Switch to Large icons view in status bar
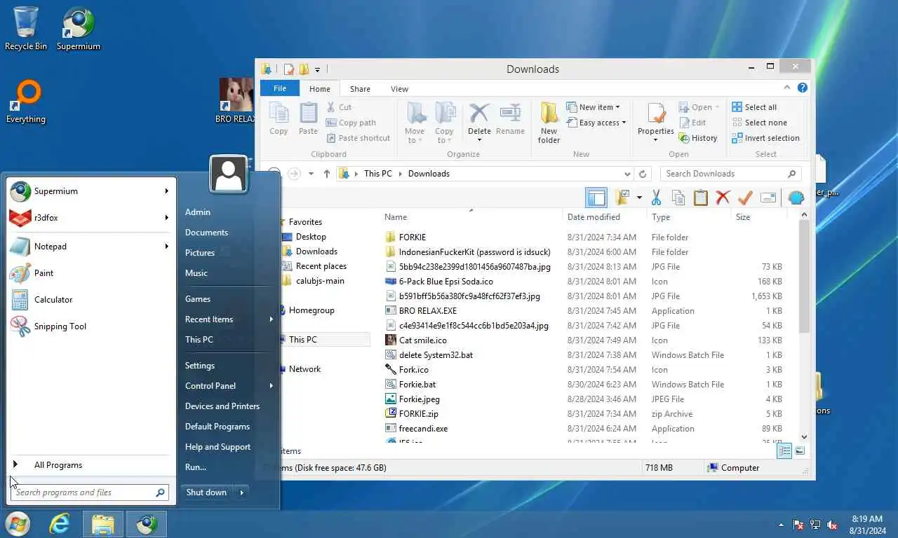This screenshot has width=898, height=538. (x=800, y=451)
